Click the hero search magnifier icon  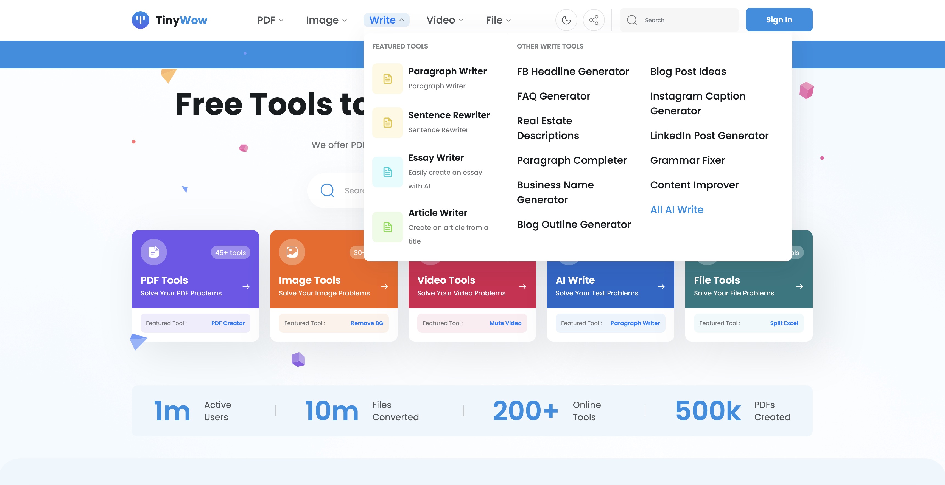327,191
